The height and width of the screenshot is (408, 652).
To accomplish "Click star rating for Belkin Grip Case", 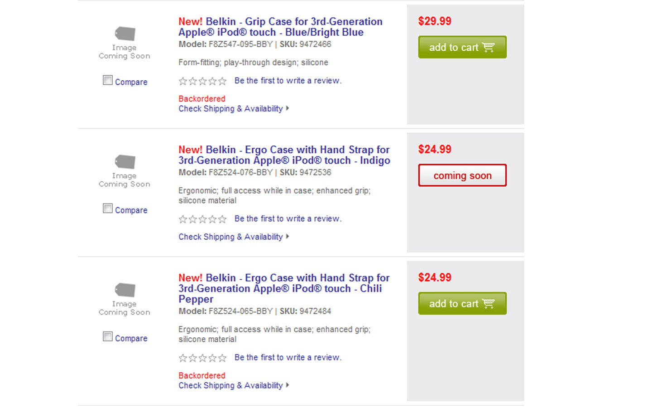I will pyautogui.click(x=202, y=81).
